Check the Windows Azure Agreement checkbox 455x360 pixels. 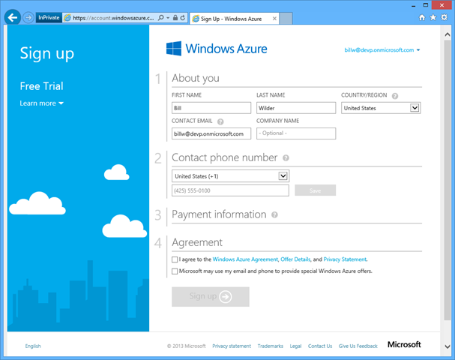coord(175,259)
